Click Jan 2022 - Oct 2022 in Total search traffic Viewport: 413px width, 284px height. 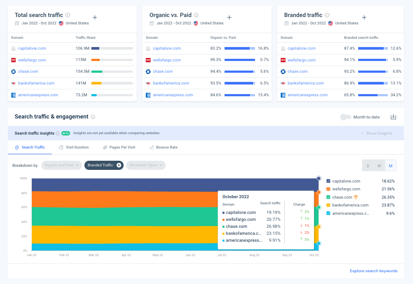(x=39, y=23)
